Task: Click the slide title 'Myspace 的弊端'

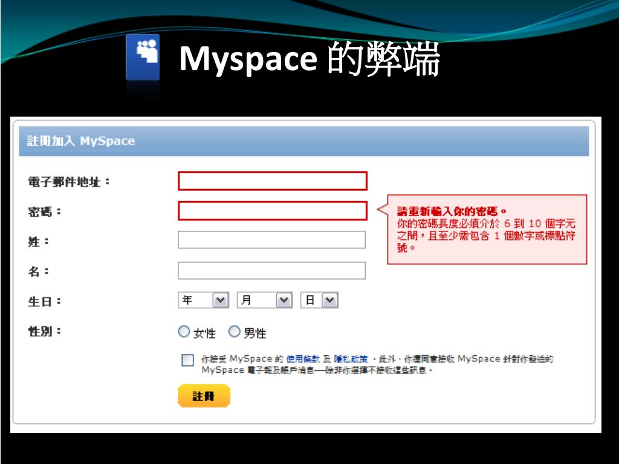Action: coord(309,59)
